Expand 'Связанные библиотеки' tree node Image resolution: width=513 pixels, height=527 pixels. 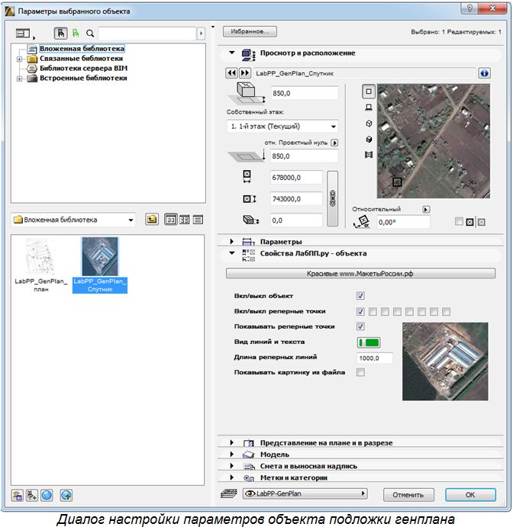(20, 59)
